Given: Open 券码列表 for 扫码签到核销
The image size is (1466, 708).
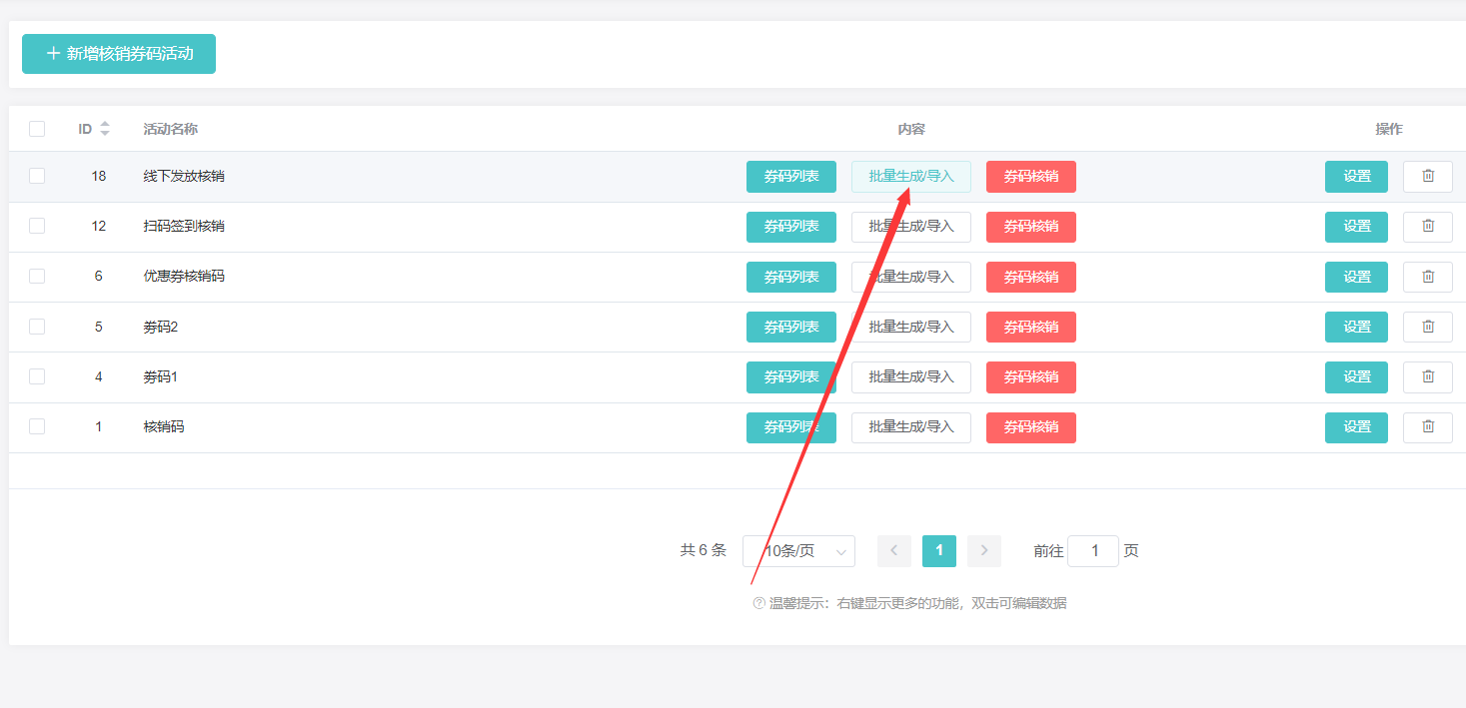Looking at the screenshot, I should (790, 227).
